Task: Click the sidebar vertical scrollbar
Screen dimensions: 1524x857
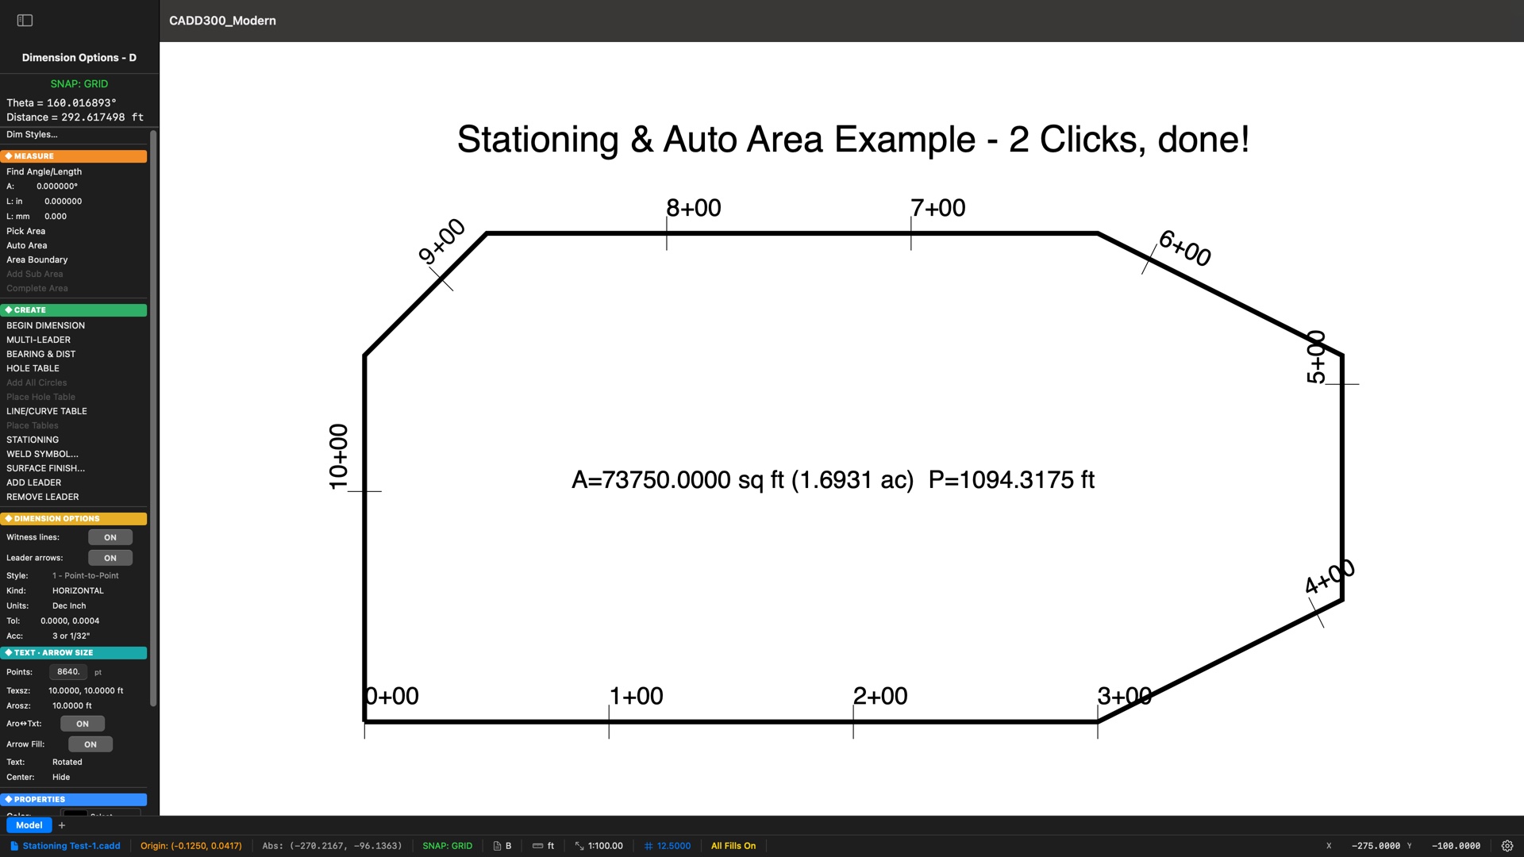Action: pos(153,419)
